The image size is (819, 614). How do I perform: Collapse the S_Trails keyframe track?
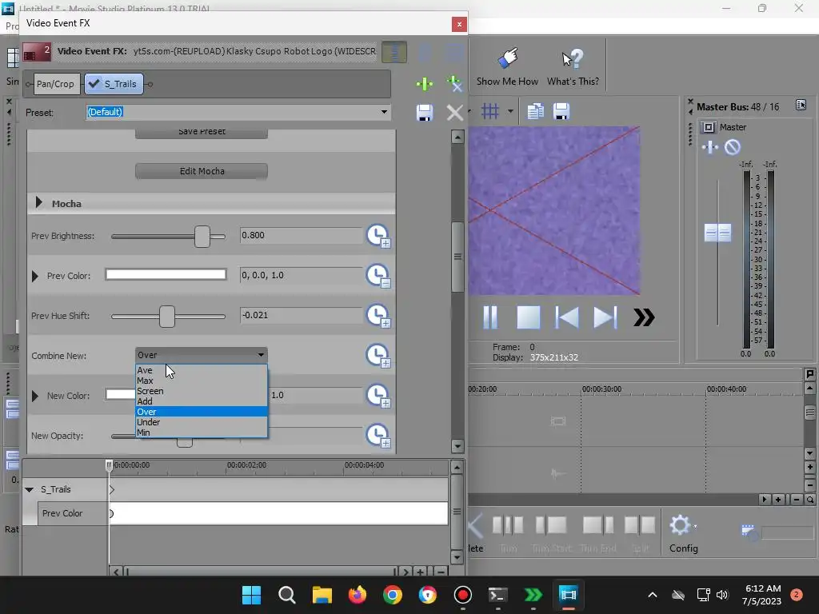[x=30, y=489]
